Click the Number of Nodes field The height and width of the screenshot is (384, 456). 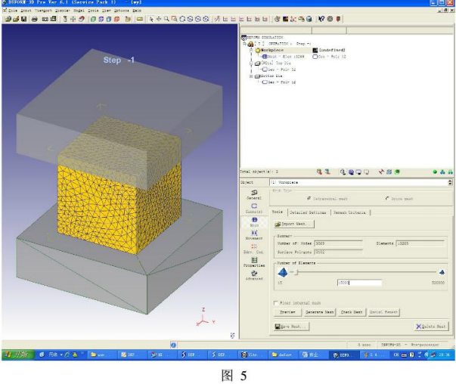click(338, 243)
